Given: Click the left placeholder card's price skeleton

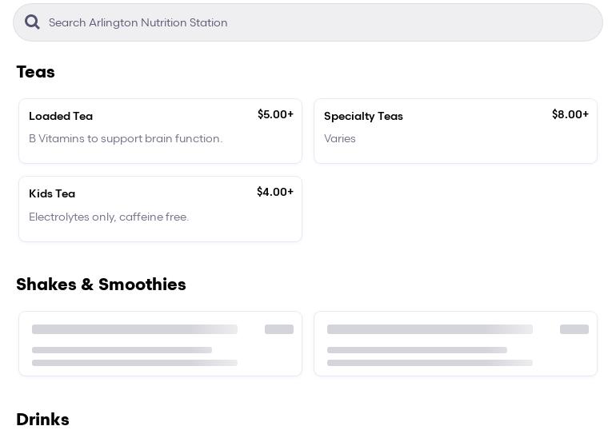Looking at the screenshot, I should tap(279, 329).
